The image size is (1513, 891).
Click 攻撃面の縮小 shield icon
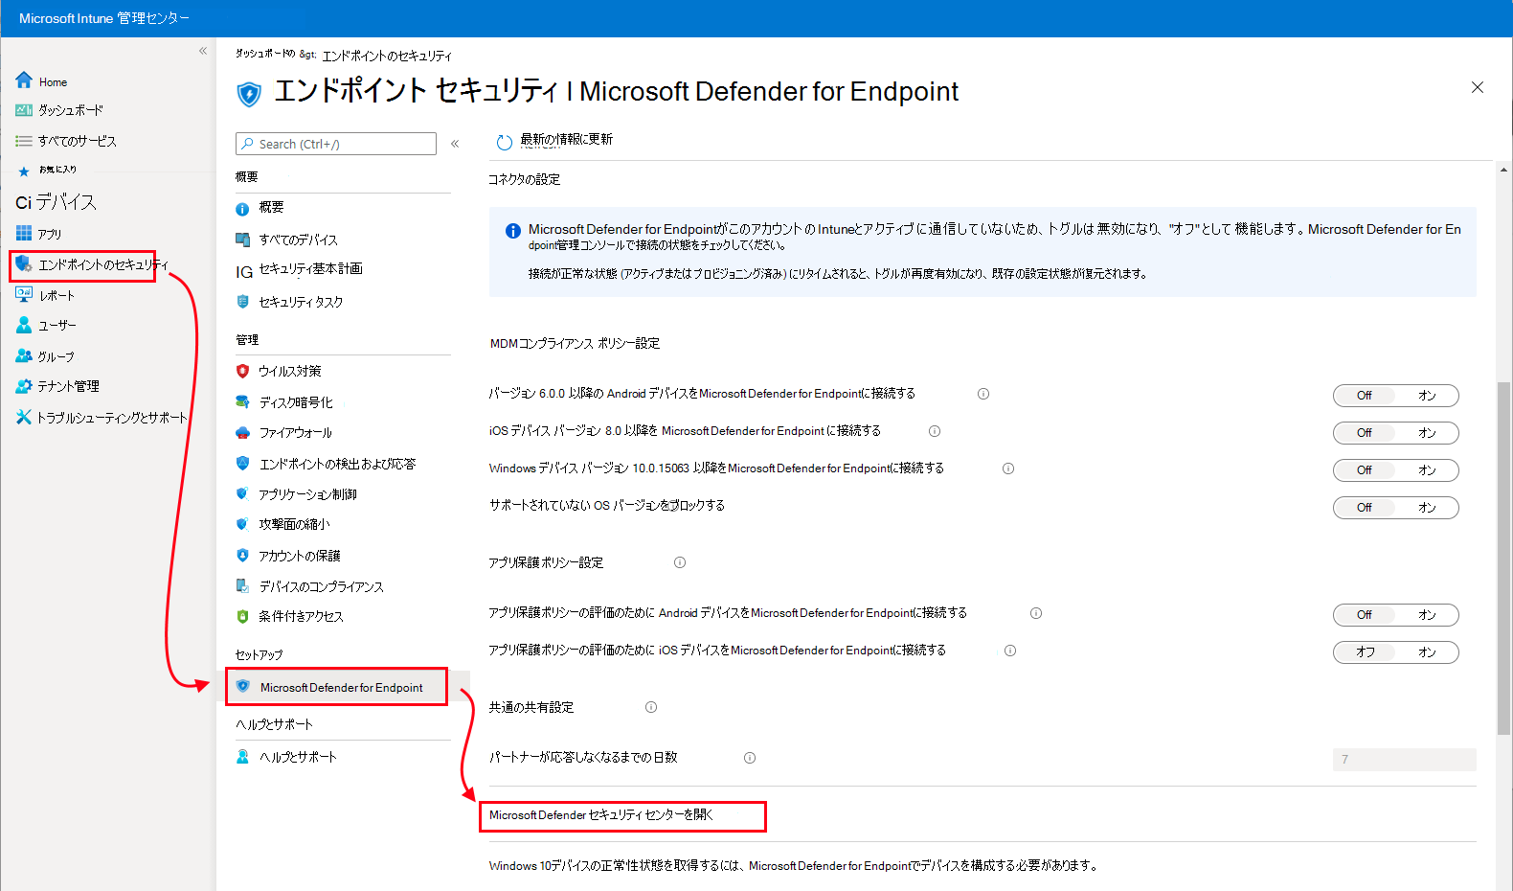click(x=242, y=524)
